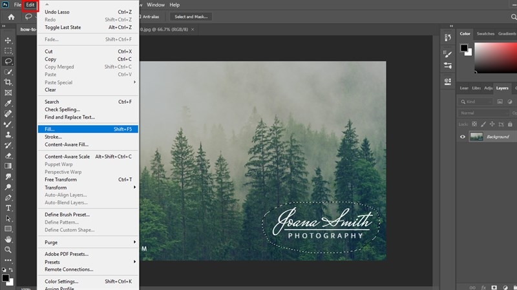Image resolution: width=517 pixels, height=290 pixels.
Task: Switch to the Swatches tab
Action: point(485,34)
